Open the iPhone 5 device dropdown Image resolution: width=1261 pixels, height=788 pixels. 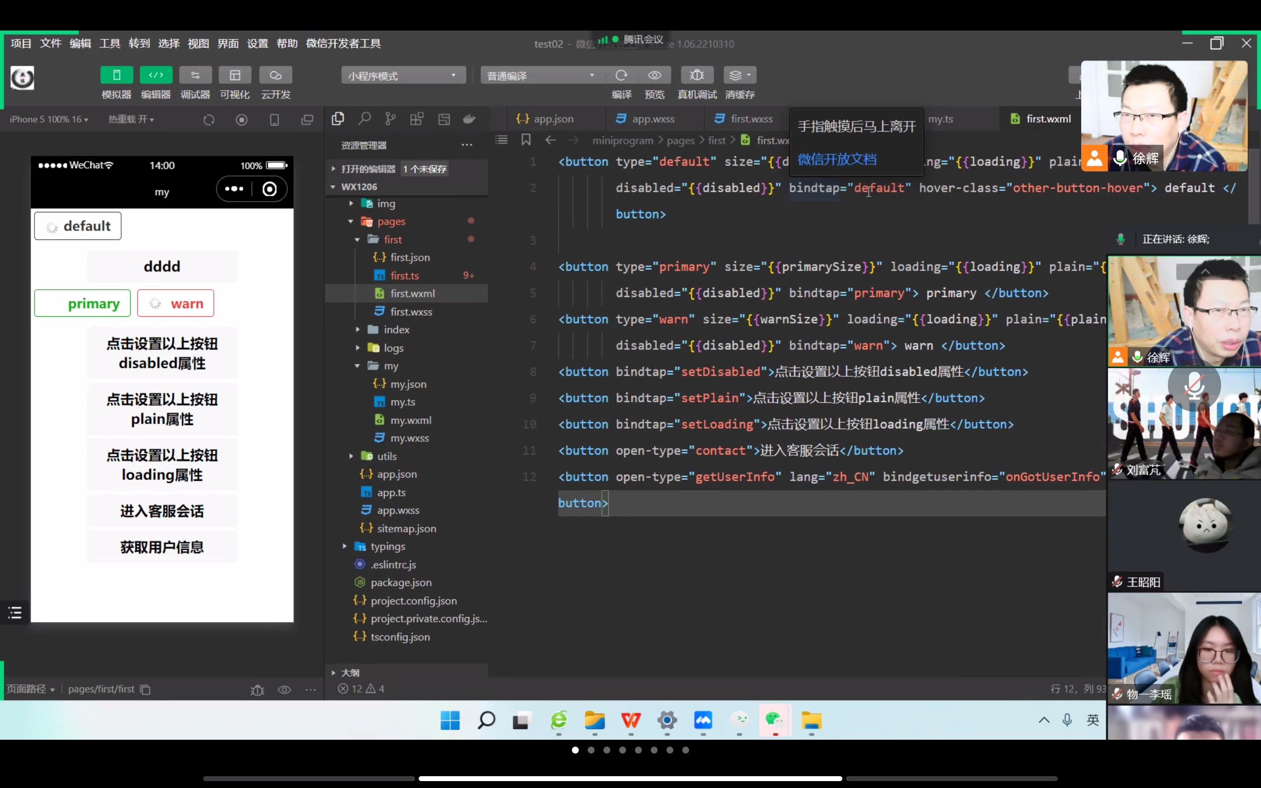pos(48,119)
